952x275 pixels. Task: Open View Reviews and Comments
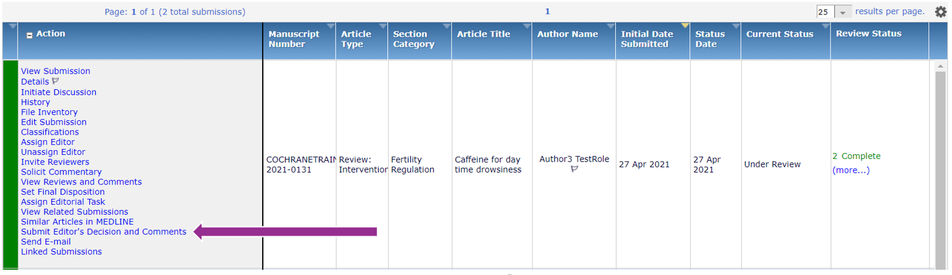click(x=81, y=182)
